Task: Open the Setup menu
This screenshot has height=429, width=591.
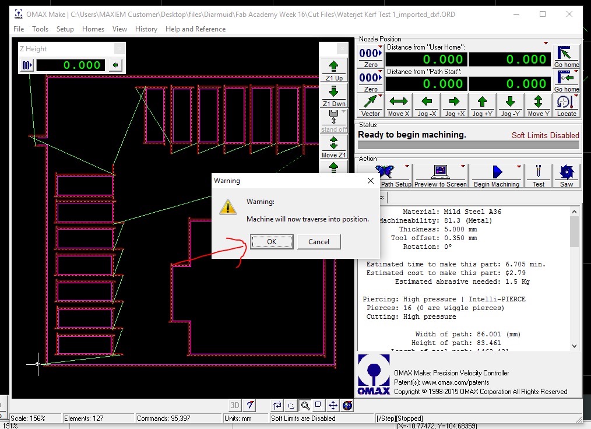Action: [65, 29]
